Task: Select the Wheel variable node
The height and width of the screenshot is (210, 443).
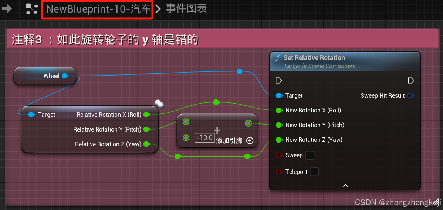Action: pos(45,76)
